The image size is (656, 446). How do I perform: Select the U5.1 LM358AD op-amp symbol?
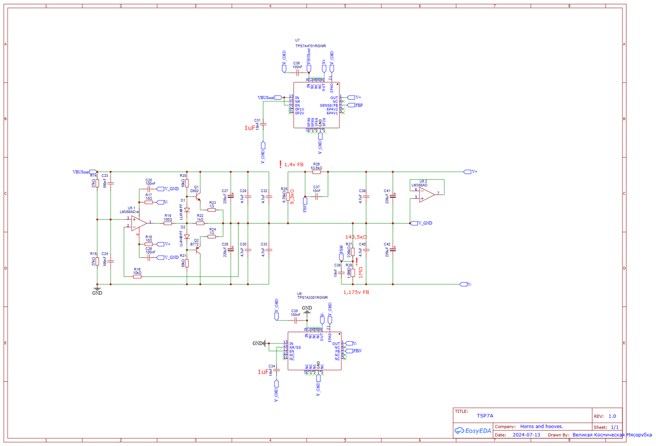click(139, 223)
